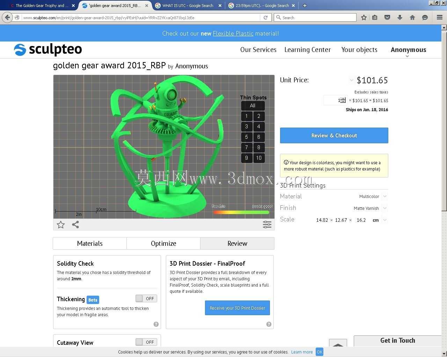Go to the browser home icon
This screenshot has width=447, height=357.
[412, 17]
